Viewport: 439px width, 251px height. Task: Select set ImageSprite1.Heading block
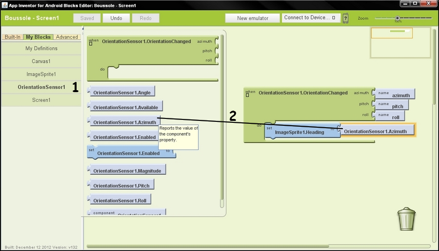tap(302, 131)
